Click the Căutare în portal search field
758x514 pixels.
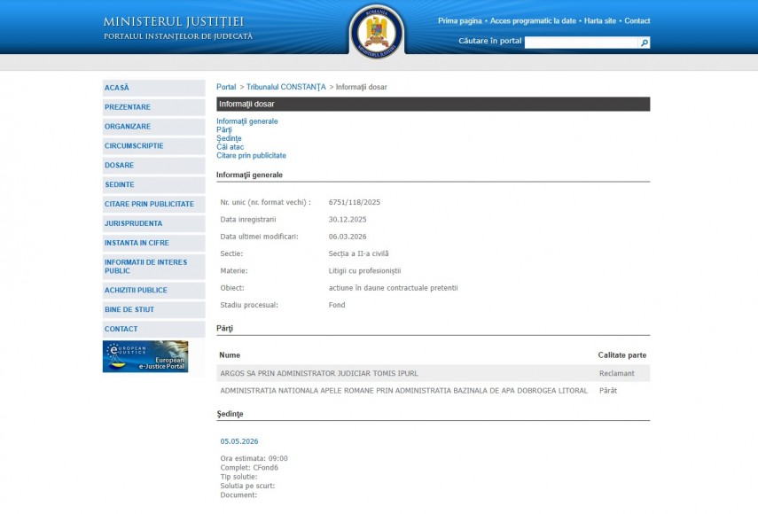coord(582,43)
